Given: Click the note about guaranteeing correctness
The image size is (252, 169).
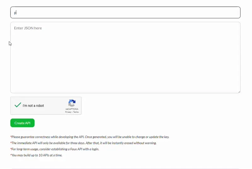Looking at the screenshot, I should pos(90,137).
